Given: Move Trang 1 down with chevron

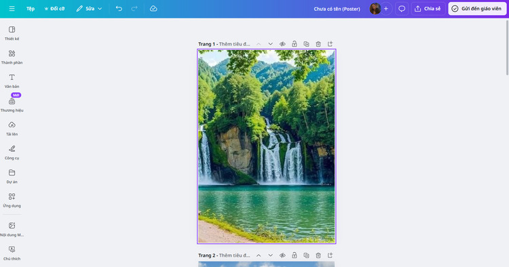Looking at the screenshot, I should 270,44.
